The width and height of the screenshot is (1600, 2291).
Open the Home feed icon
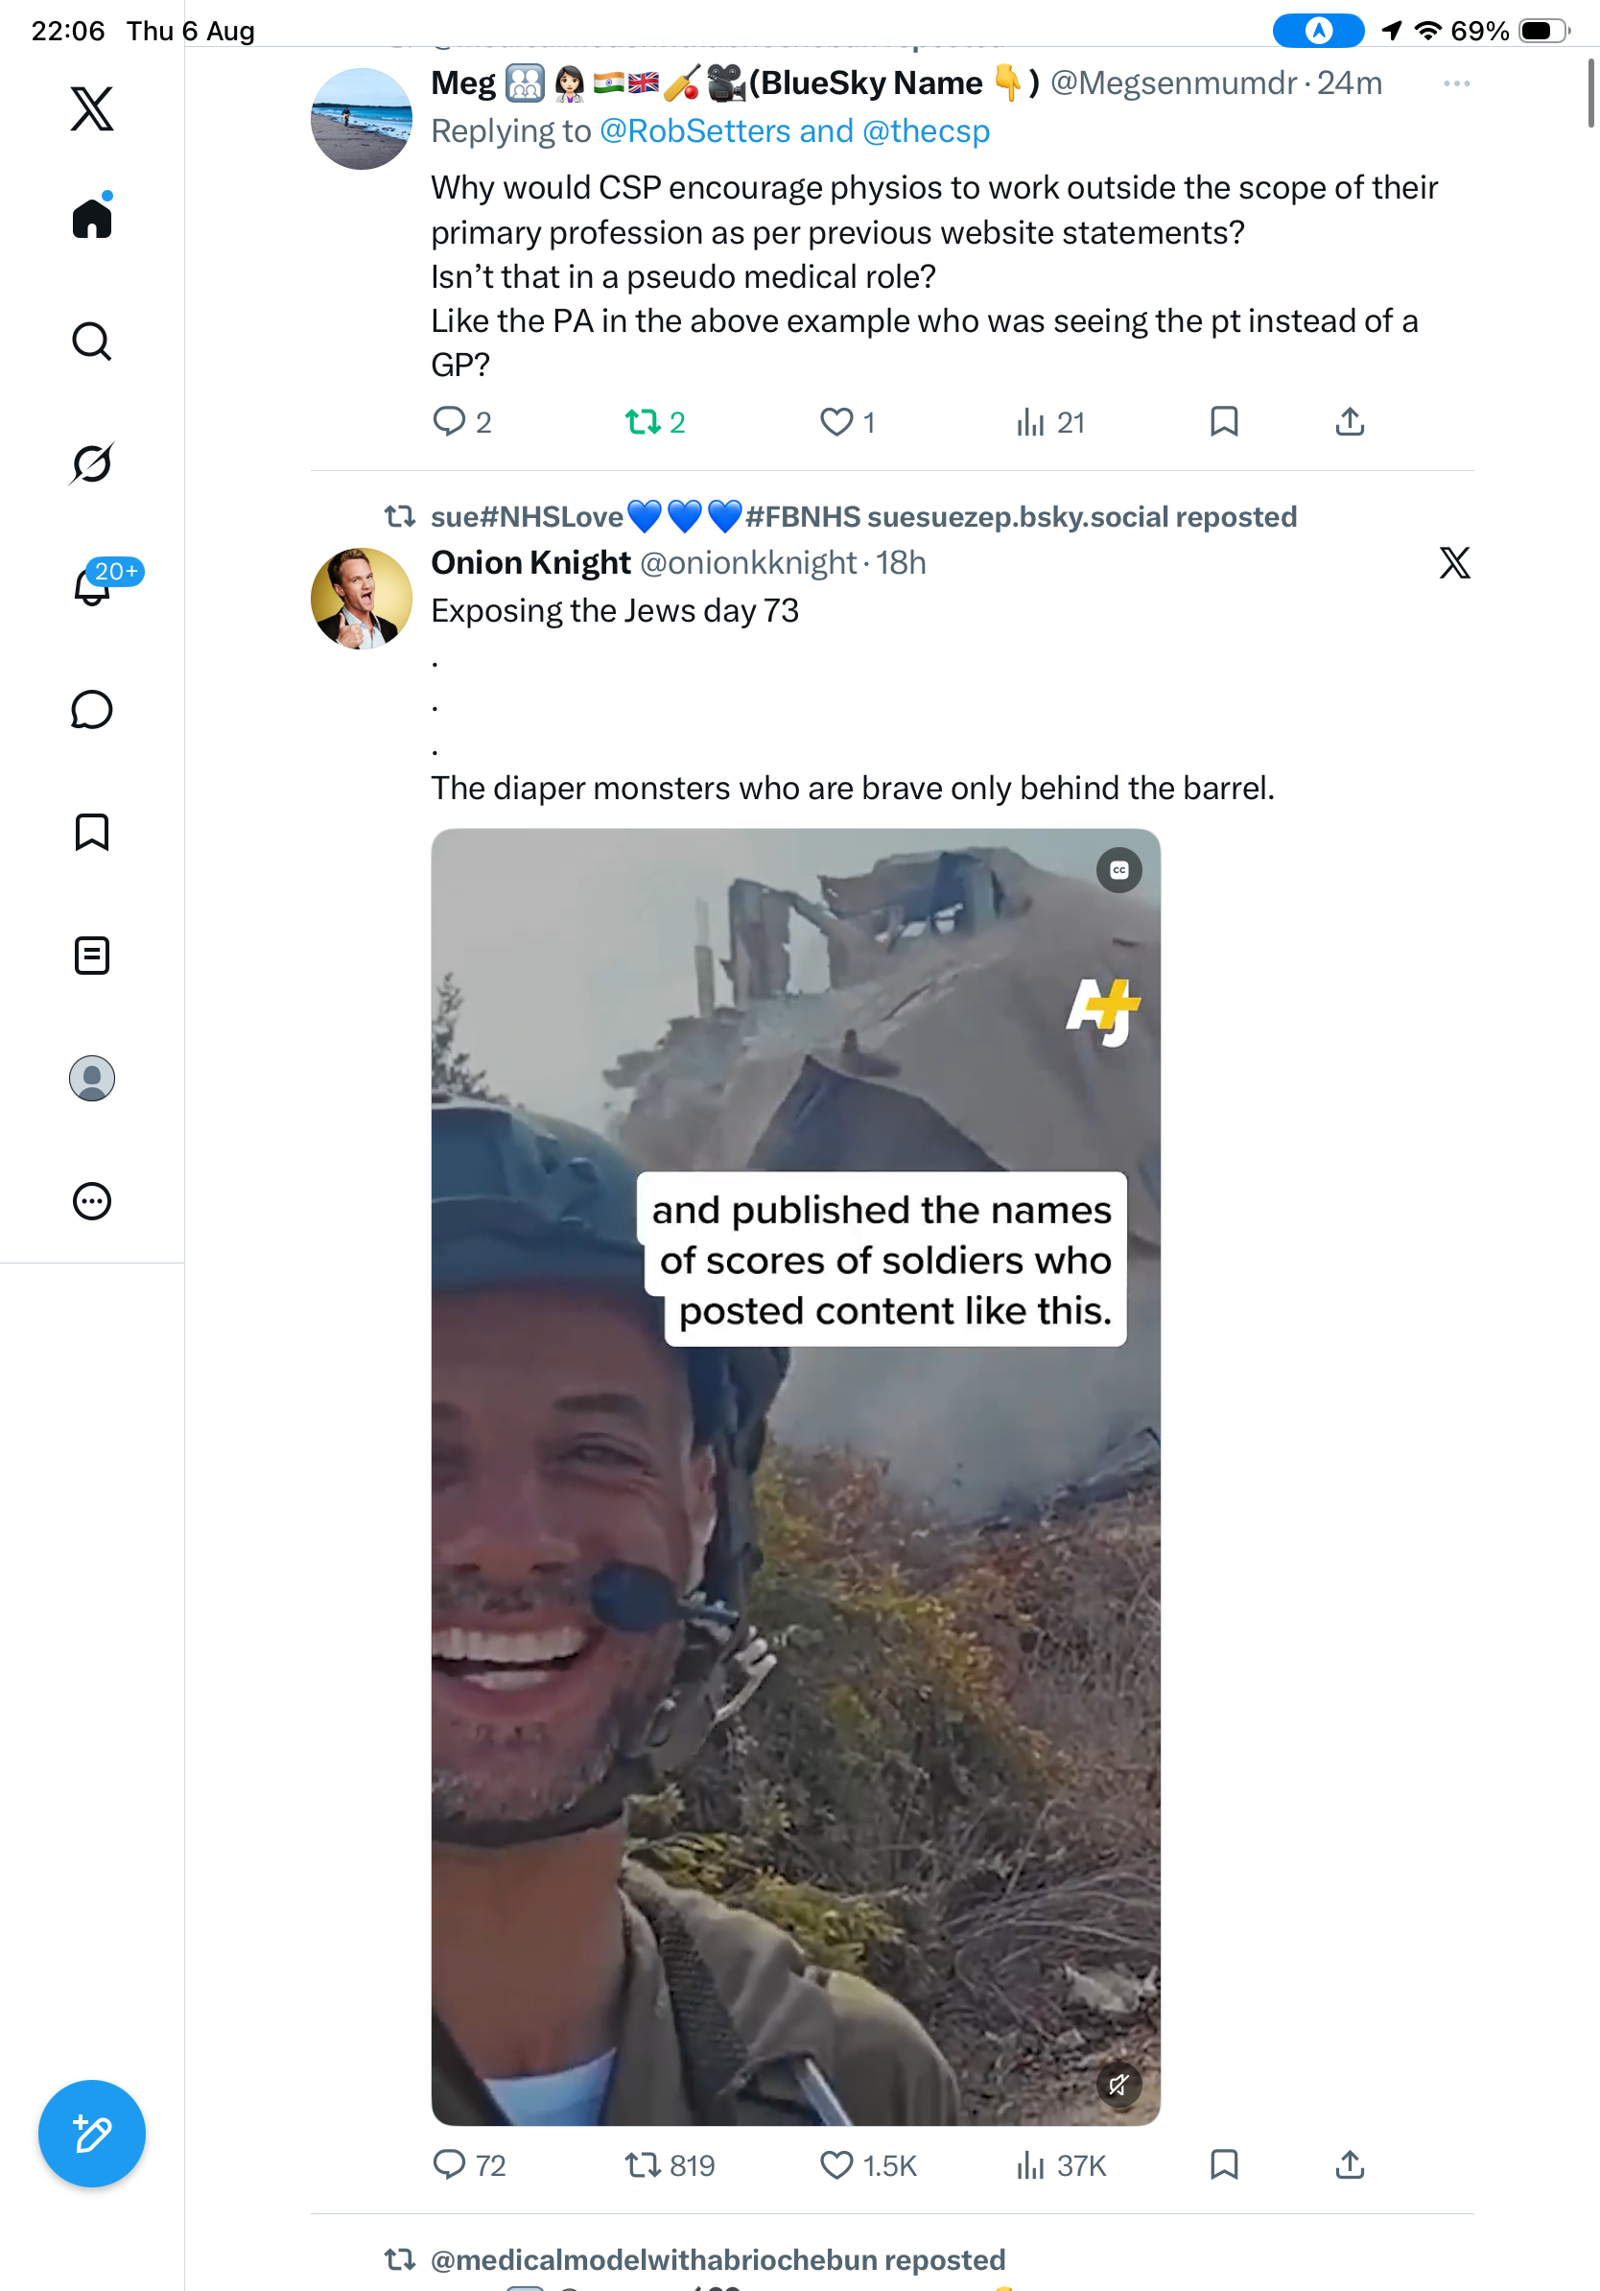coord(92,217)
